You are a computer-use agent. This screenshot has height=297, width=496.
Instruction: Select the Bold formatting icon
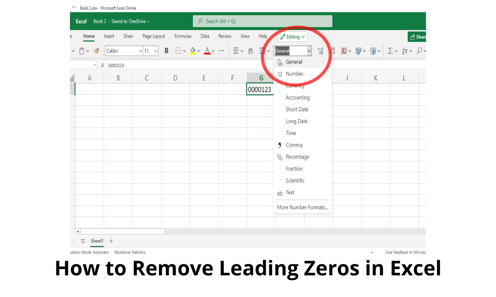point(166,50)
